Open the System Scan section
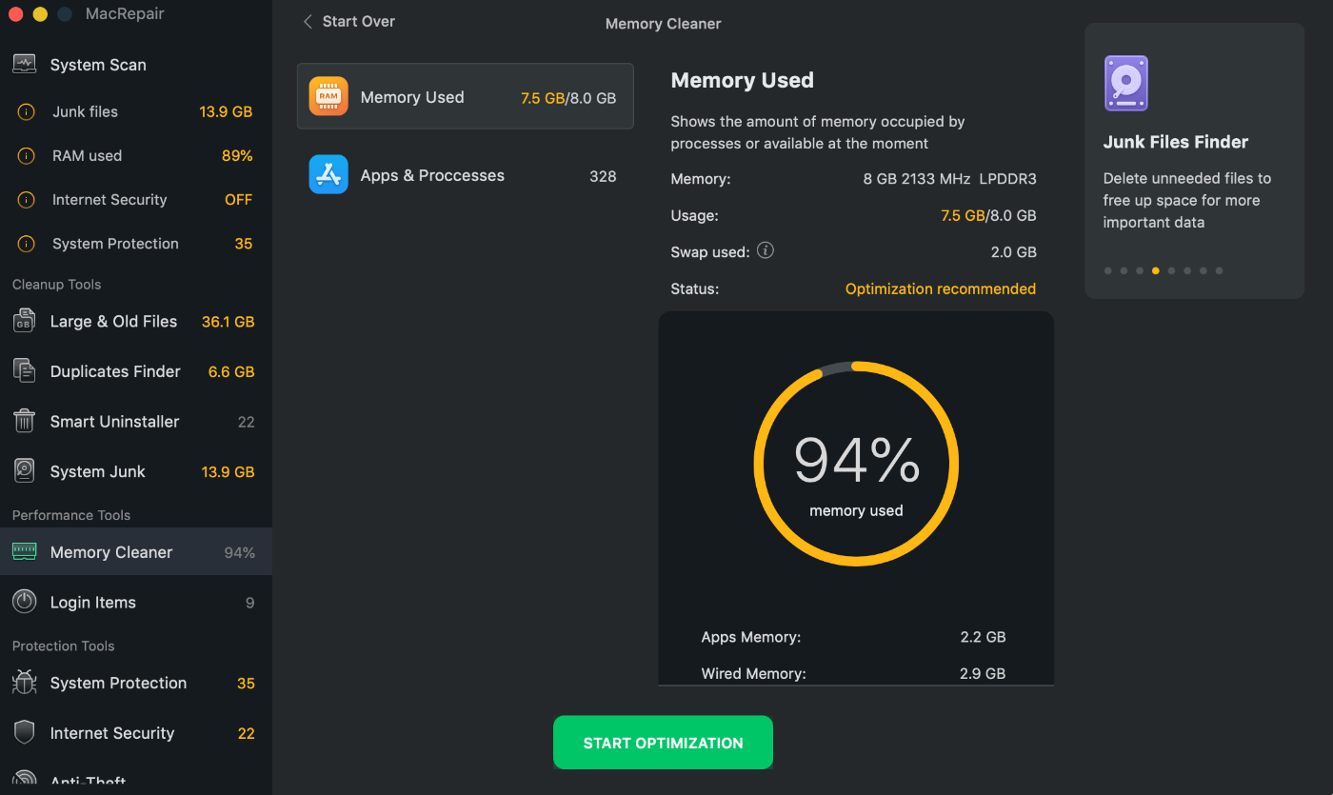This screenshot has width=1333, height=795. pos(136,65)
